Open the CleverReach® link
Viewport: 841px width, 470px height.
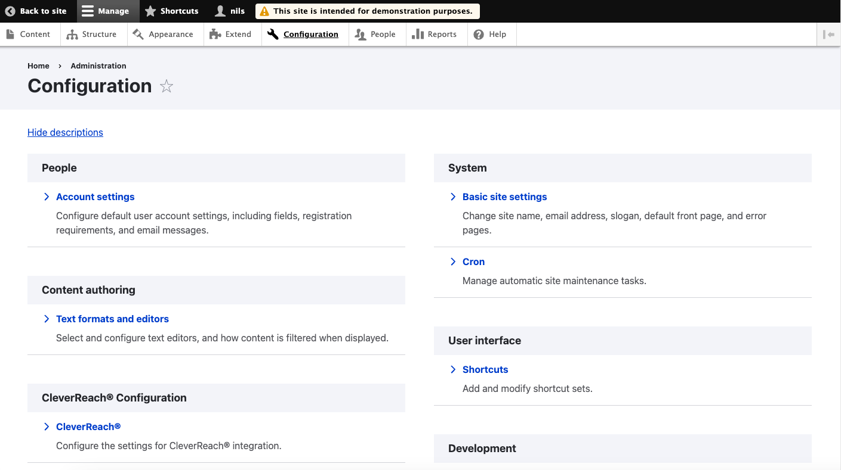(88, 427)
